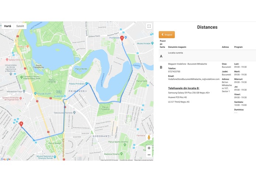Click the Parcul Herăstrău label
Viewport: 256px width, 182px height.
point(52,81)
